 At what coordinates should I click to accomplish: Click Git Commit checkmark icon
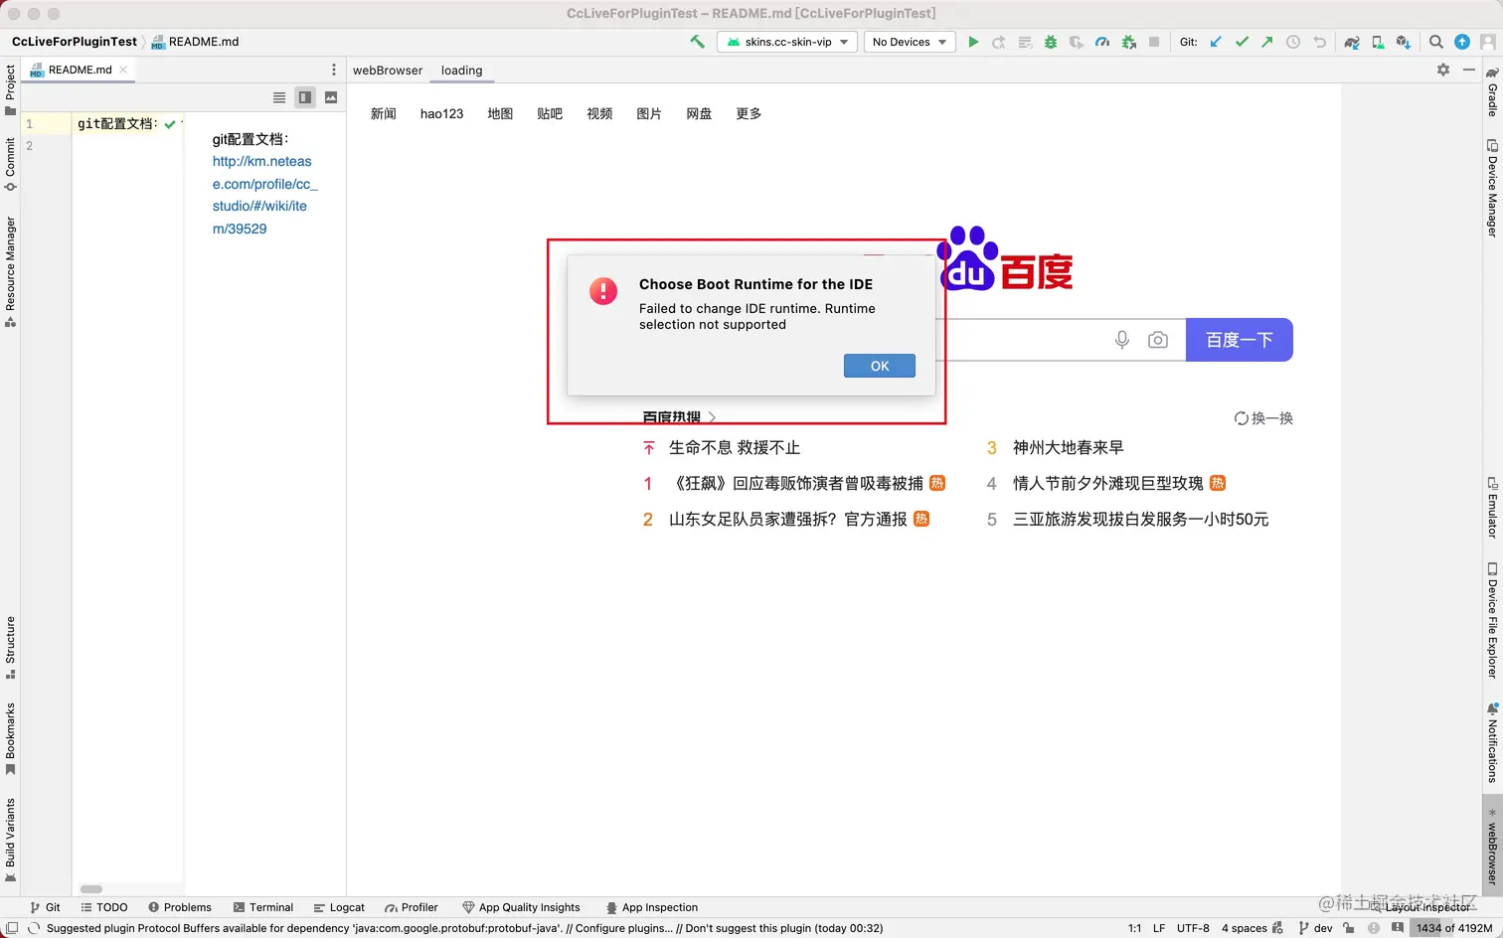[x=1242, y=42]
